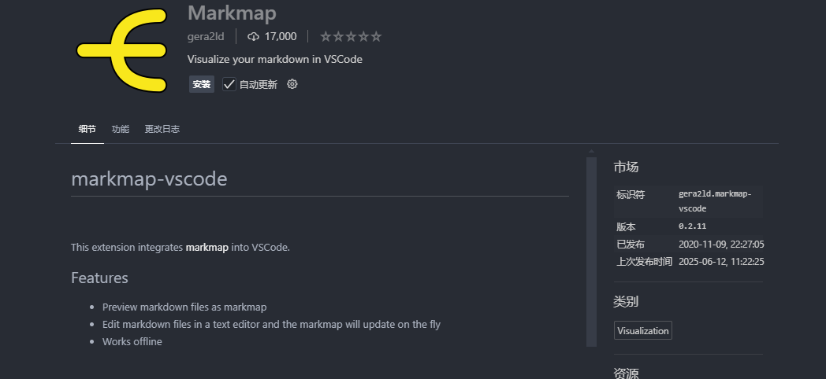The width and height of the screenshot is (826, 379).
Task: Open the 功能 features tab
Action: pos(120,129)
